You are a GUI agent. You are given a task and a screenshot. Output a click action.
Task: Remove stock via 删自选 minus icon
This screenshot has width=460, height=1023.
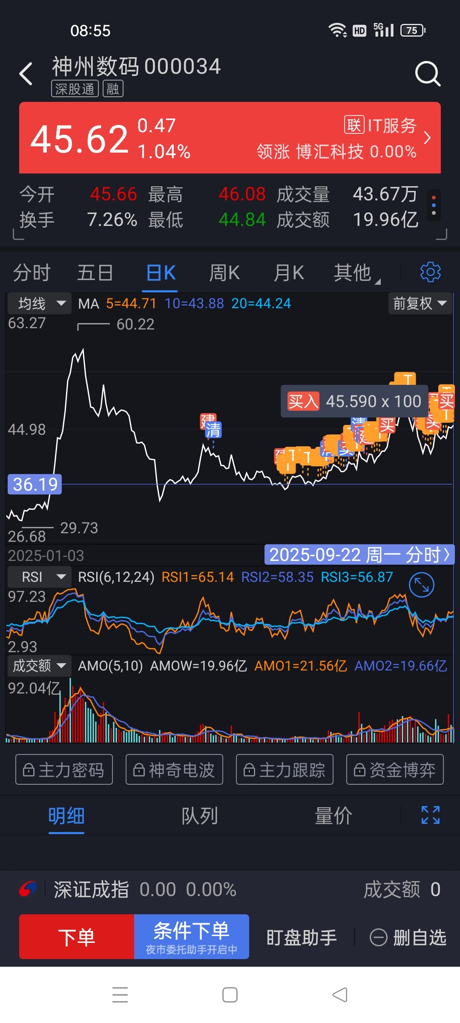coord(378,937)
